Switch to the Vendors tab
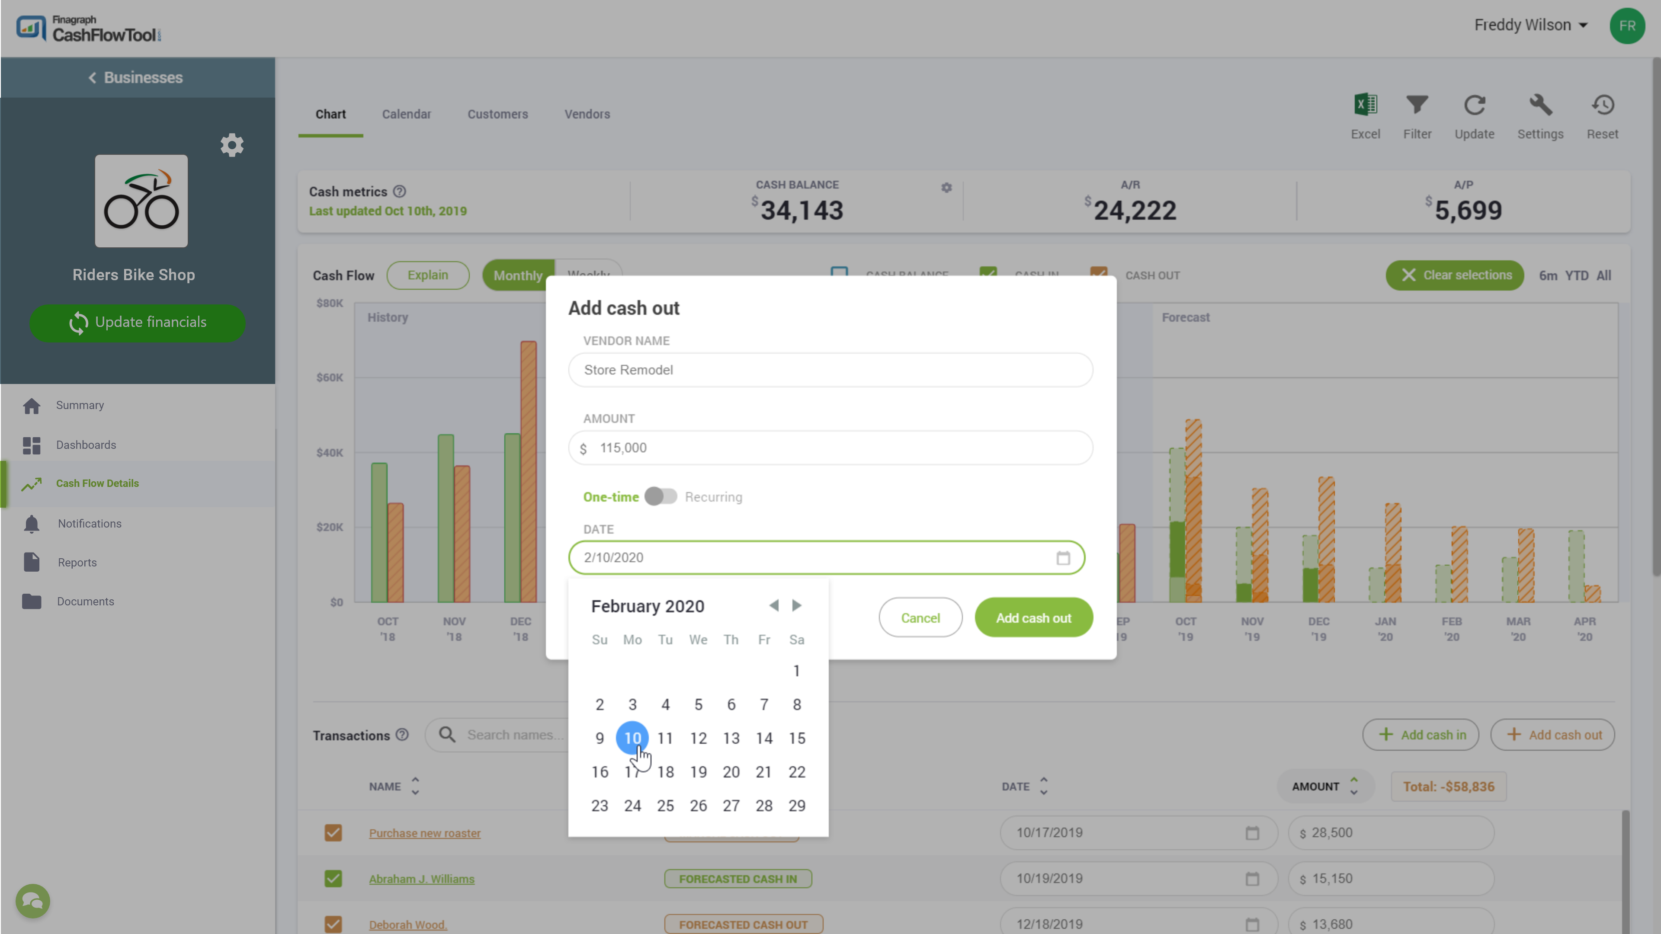Screen dimensions: 1661x934 (587, 114)
